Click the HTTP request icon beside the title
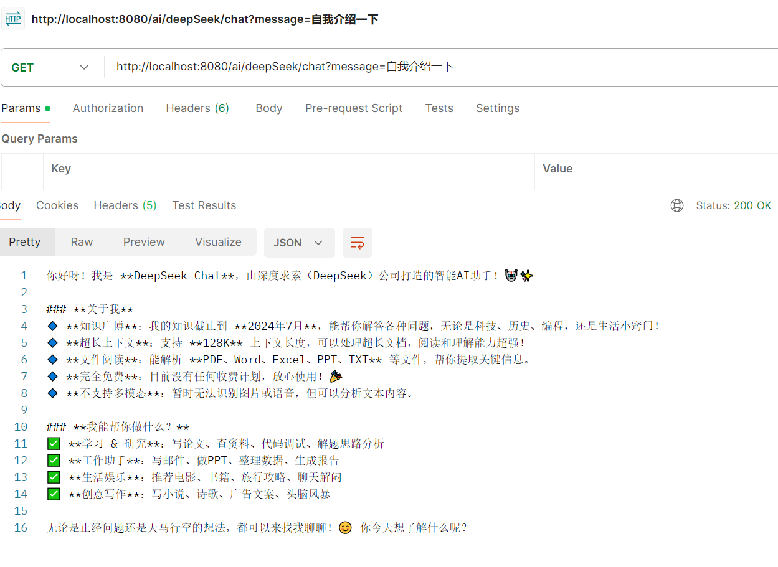 point(12,19)
